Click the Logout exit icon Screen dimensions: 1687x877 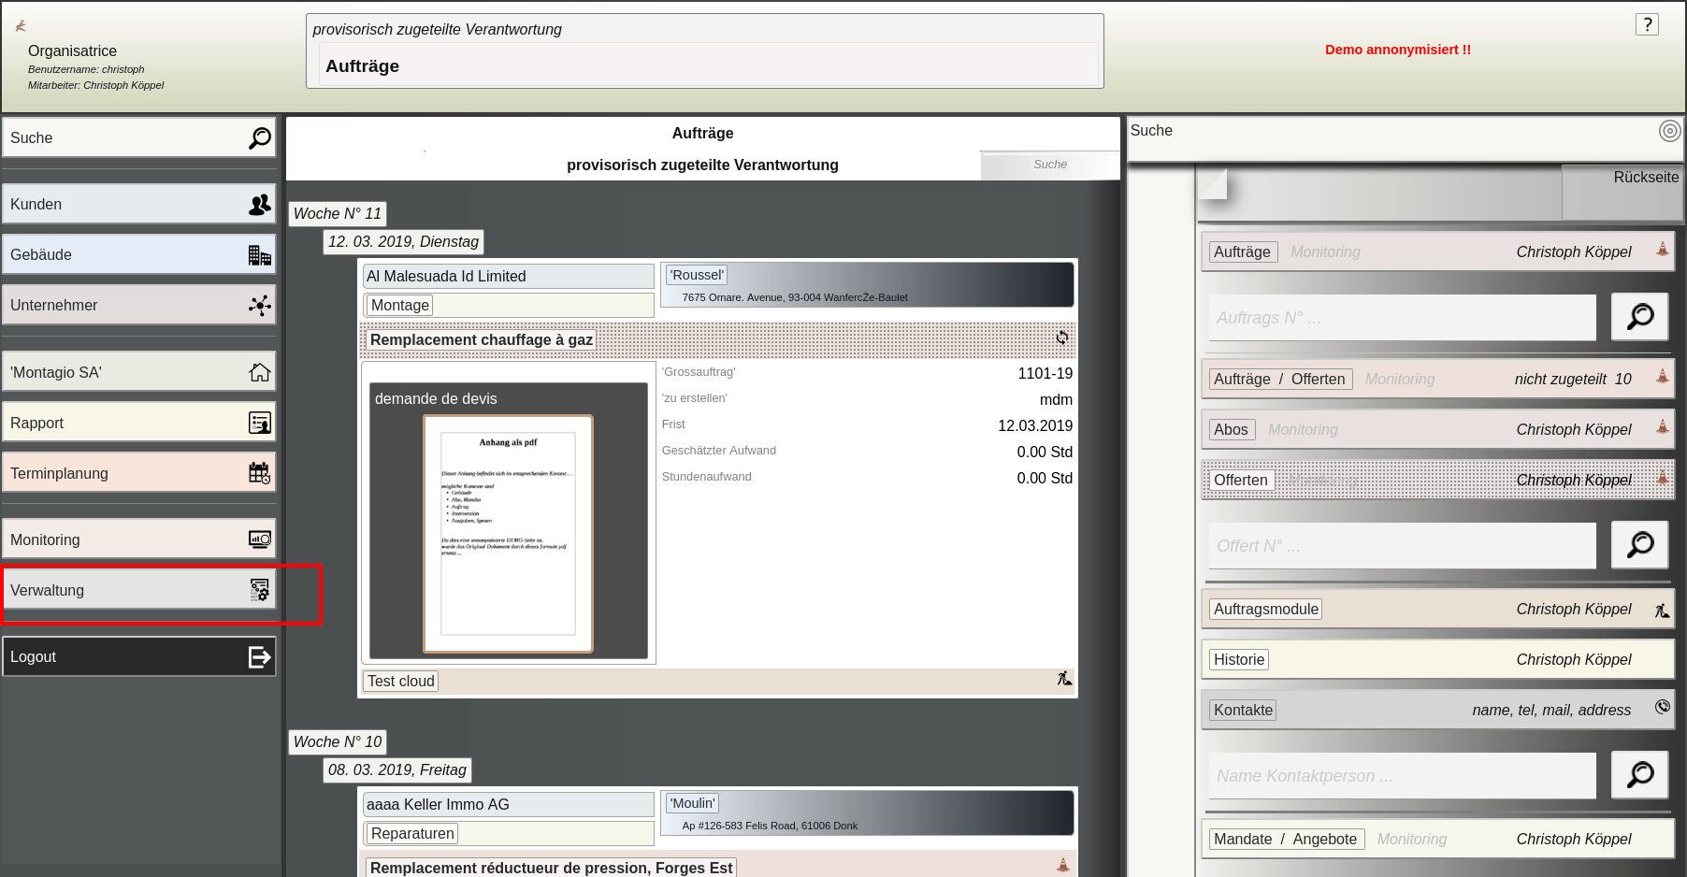tap(259, 657)
